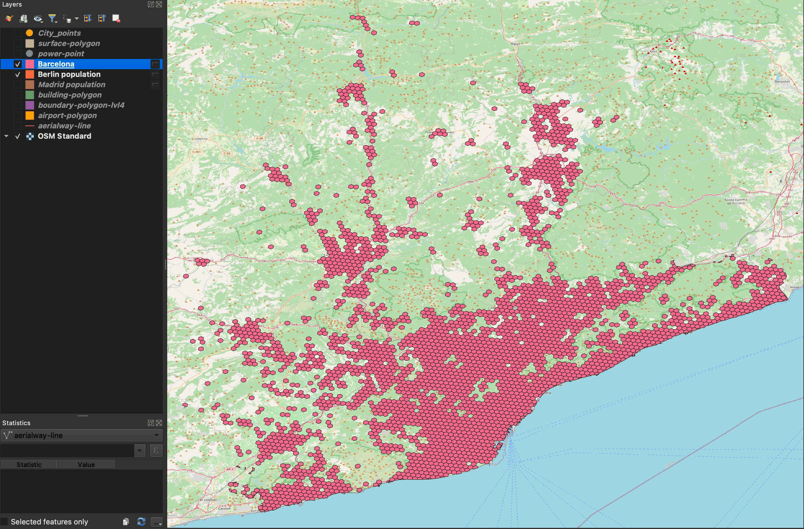
Task: Copy statistics to clipboard icon
Action: [x=126, y=522]
